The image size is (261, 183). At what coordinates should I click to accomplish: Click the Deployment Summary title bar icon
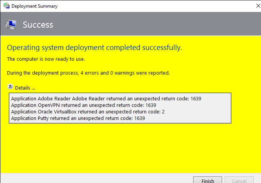7,6
